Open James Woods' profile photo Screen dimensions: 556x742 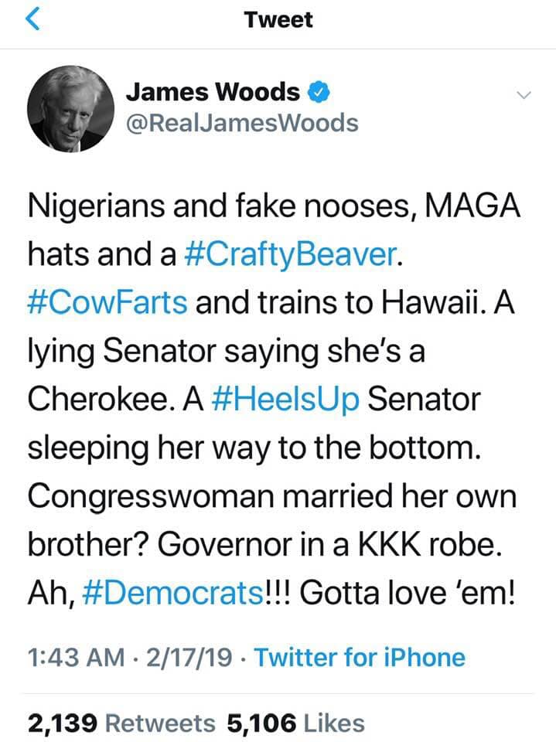(x=70, y=108)
